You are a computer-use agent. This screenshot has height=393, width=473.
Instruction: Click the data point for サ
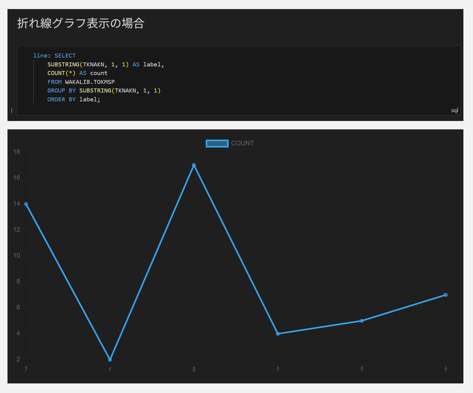click(362, 321)
